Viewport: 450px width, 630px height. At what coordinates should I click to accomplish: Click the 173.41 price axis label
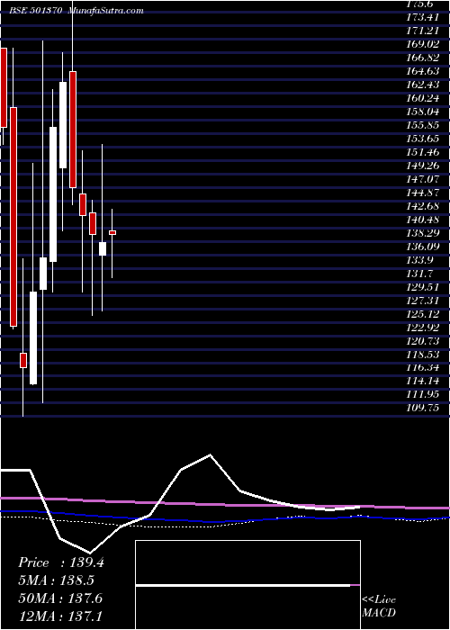424,17
